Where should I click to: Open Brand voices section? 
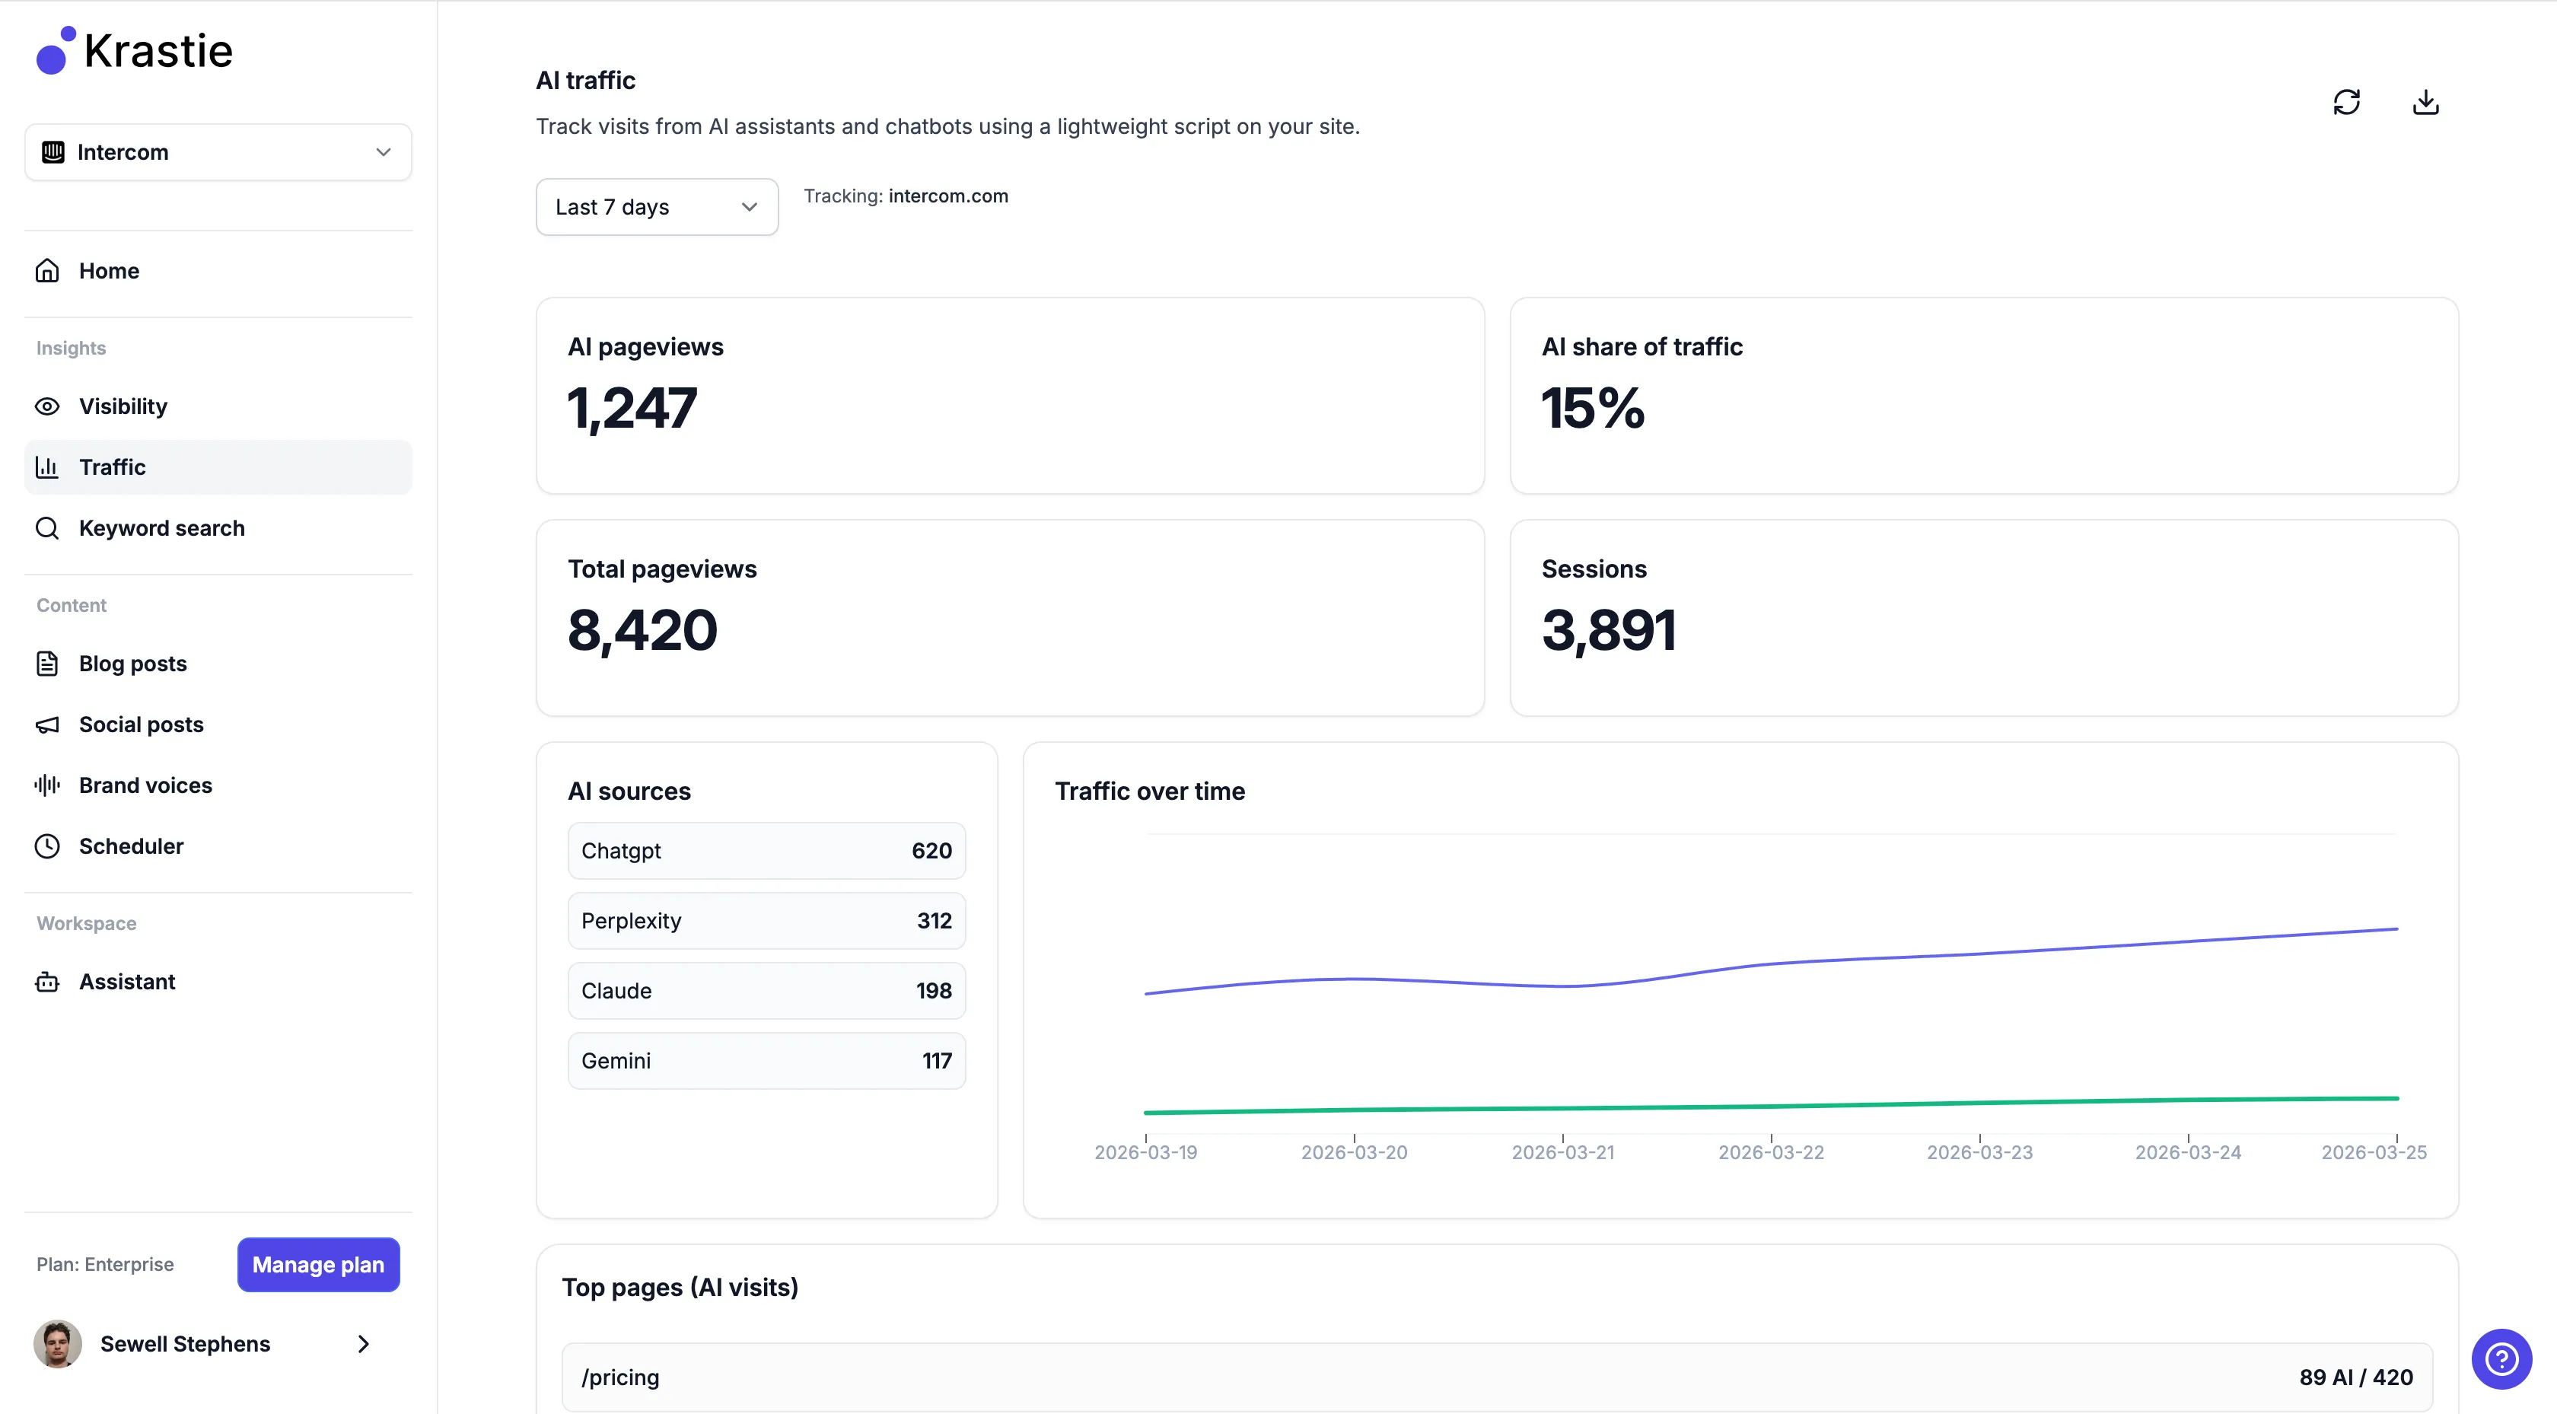tap(218, 785)
